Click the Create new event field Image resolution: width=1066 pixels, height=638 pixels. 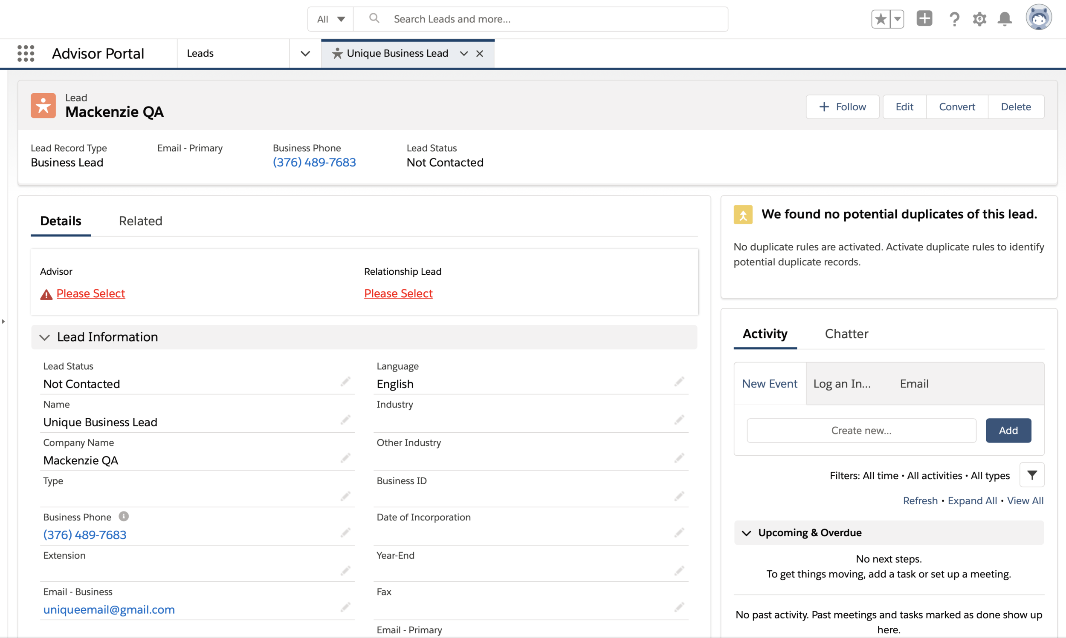(x=861, y=430)
